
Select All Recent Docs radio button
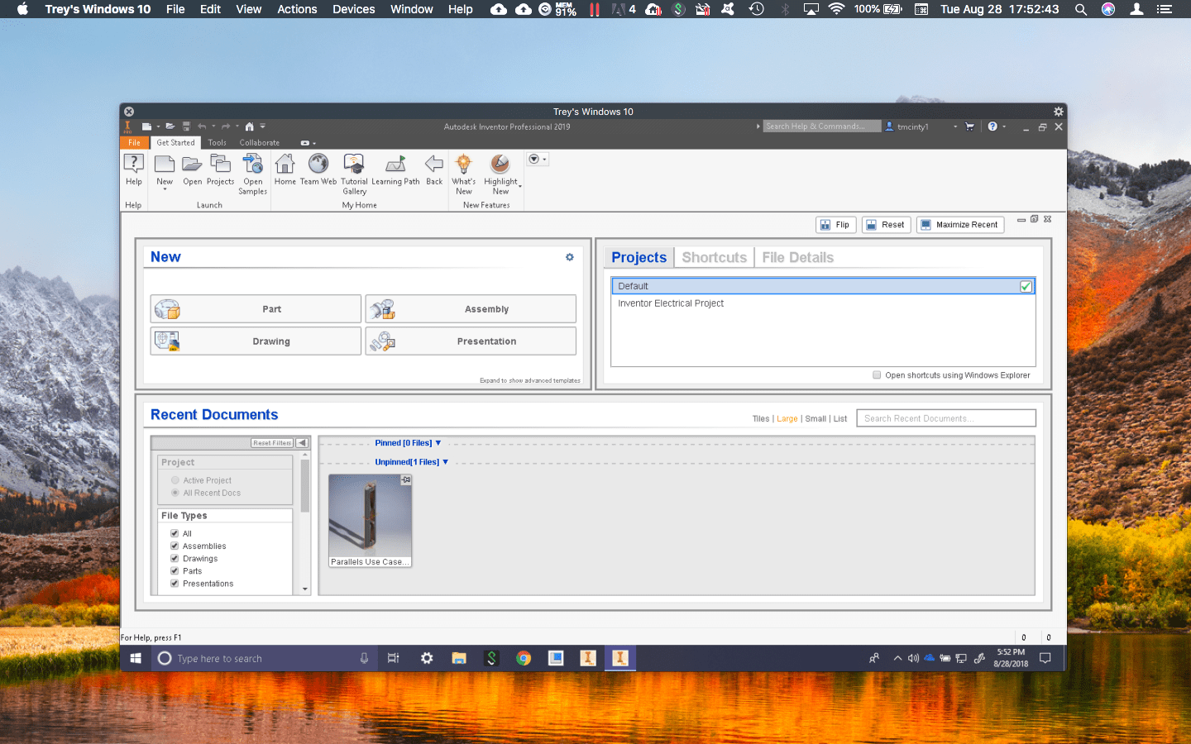[x=175, y=493]
